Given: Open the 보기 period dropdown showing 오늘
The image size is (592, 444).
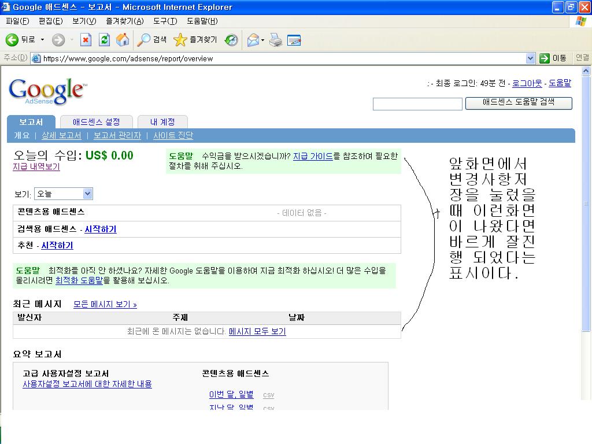Looking at the screenshot, I should click(64, 194).
